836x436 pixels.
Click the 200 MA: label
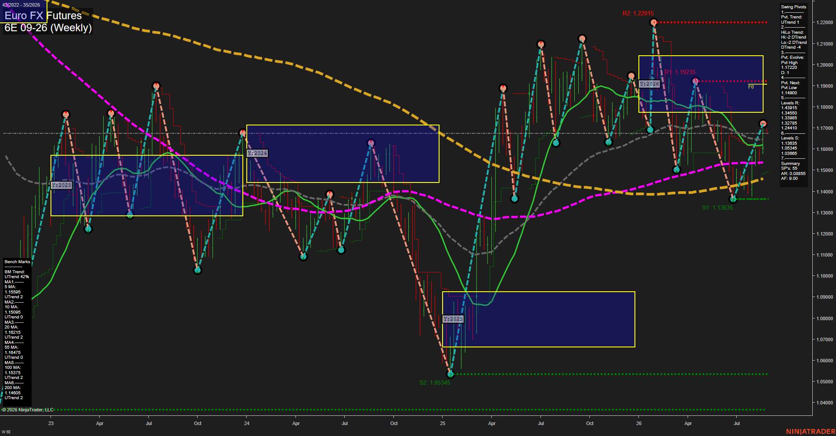pyautogui.click(x=13, y=388)
